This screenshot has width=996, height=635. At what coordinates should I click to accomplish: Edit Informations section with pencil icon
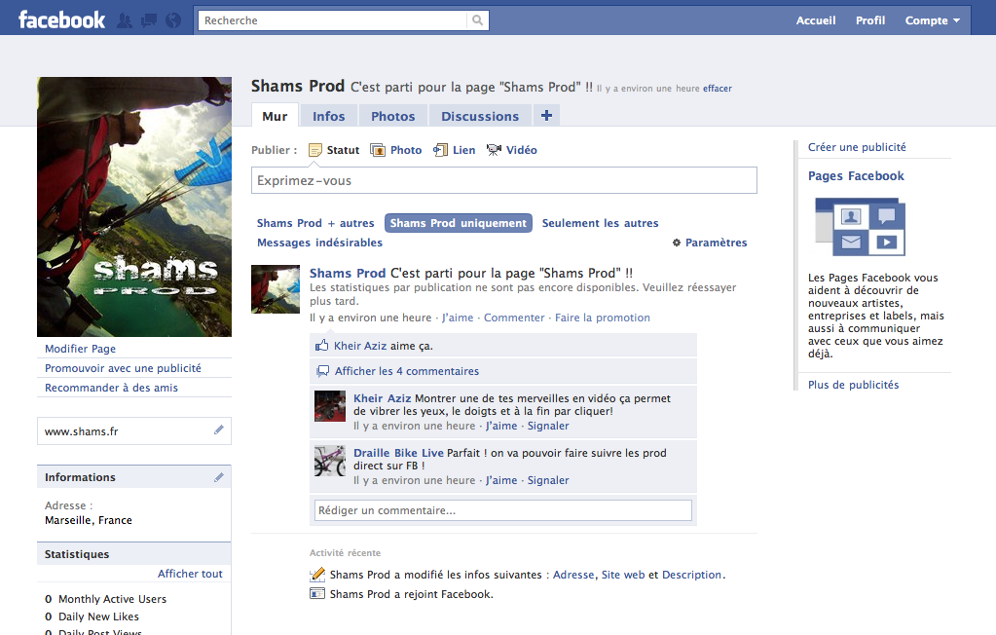click(219, 477)
